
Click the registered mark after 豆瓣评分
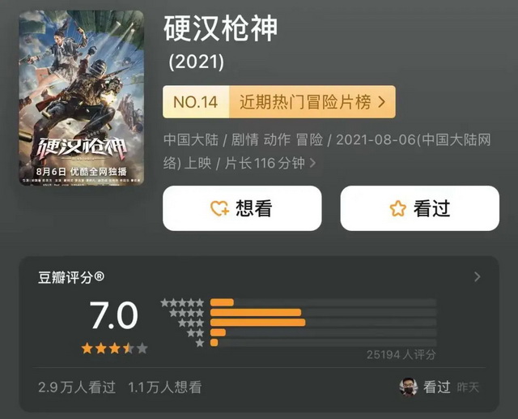tap(99, 276)
